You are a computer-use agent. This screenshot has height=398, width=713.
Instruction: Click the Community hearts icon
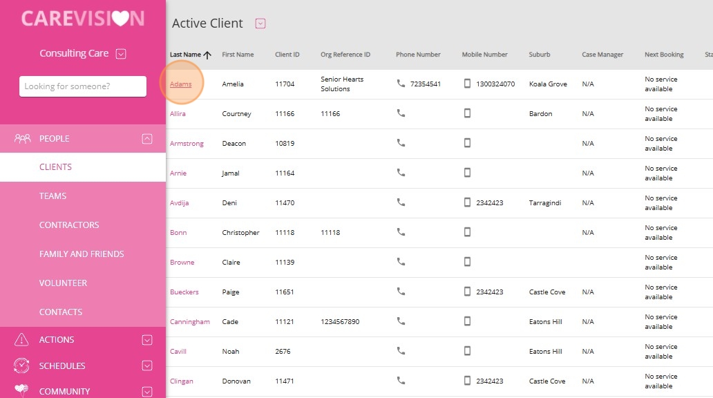(21, 390)
